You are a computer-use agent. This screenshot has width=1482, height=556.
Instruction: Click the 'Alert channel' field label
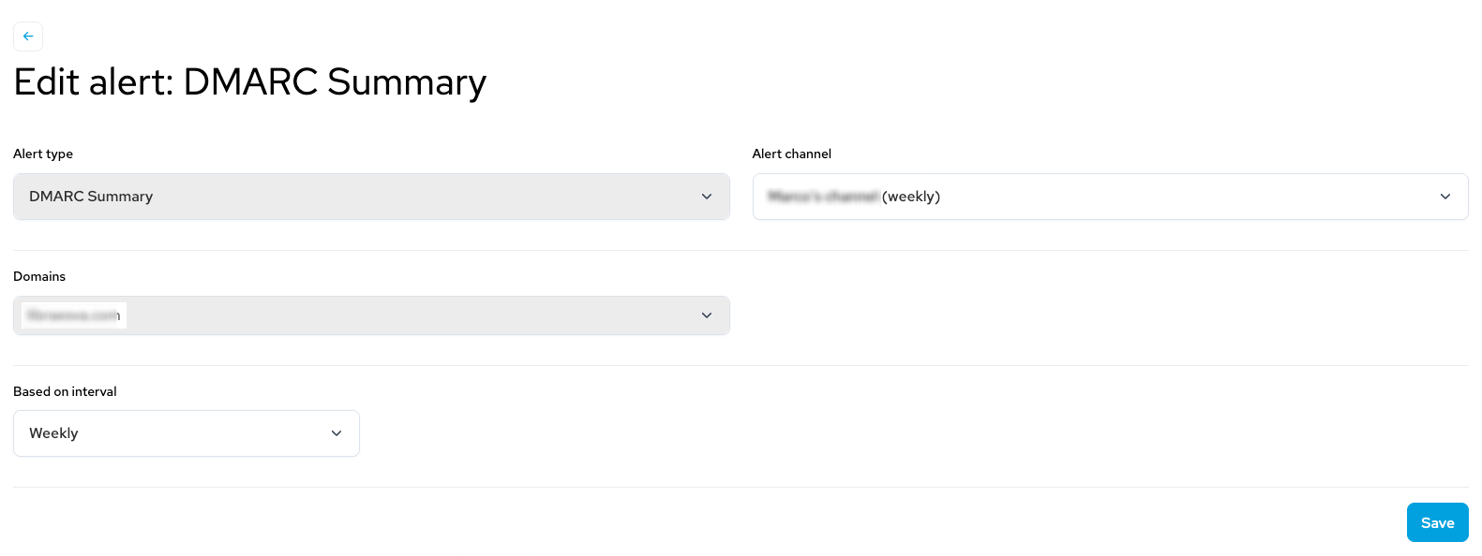pyautogui.click(x=792, y=154)
